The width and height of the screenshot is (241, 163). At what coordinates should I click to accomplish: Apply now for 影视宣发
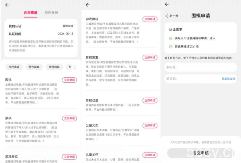(x=150, y=57)
